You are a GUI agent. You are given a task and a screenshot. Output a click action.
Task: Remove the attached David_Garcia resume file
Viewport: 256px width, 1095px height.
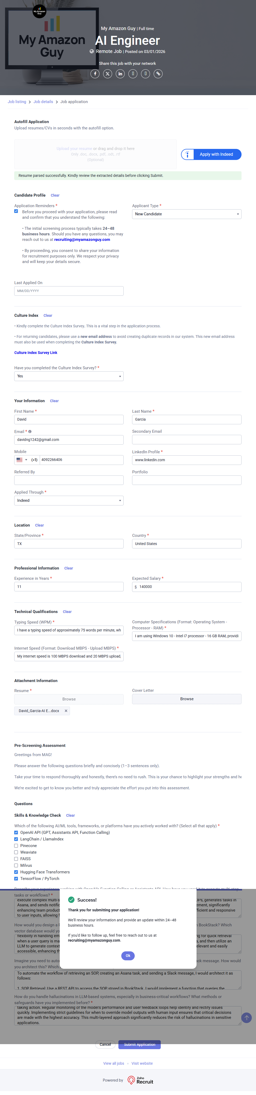click(66, 711)
